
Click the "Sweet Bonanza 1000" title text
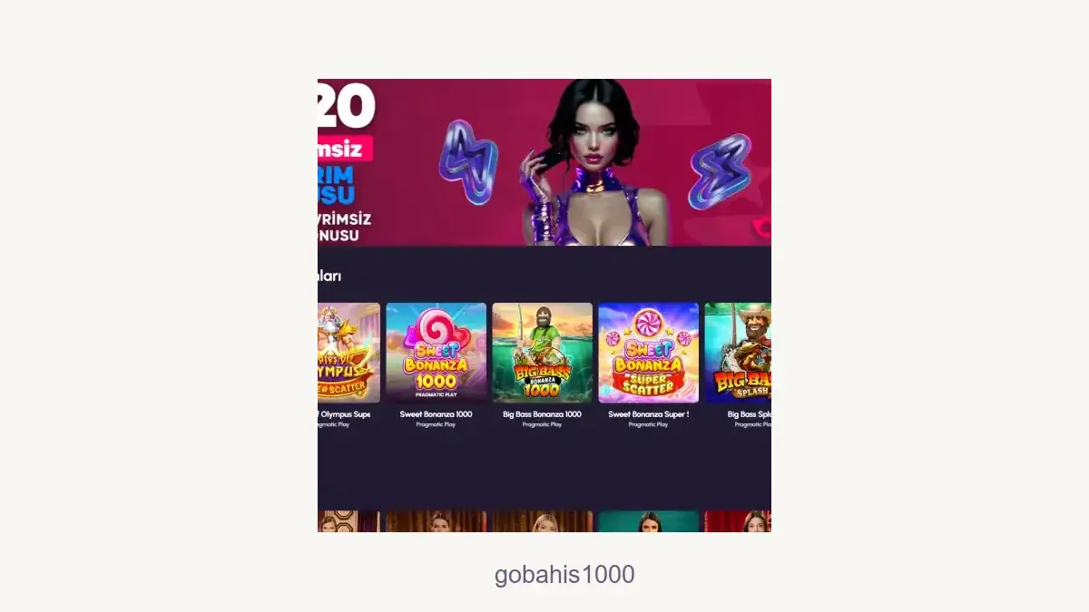click(x=437, y=414)
